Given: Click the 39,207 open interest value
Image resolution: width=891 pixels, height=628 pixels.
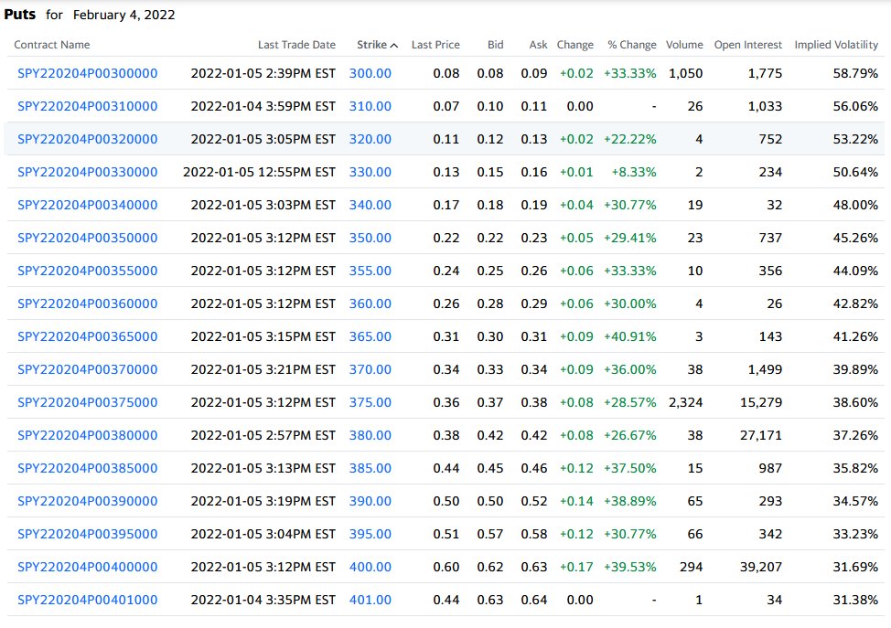Looking at the screenshot, I should [x=761, y=568].
